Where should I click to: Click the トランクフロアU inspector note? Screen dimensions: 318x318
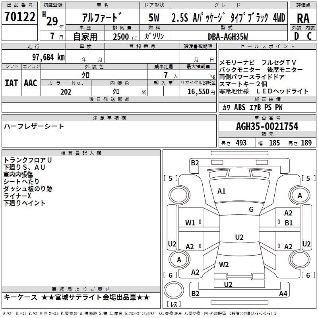(x=27, y=160)
